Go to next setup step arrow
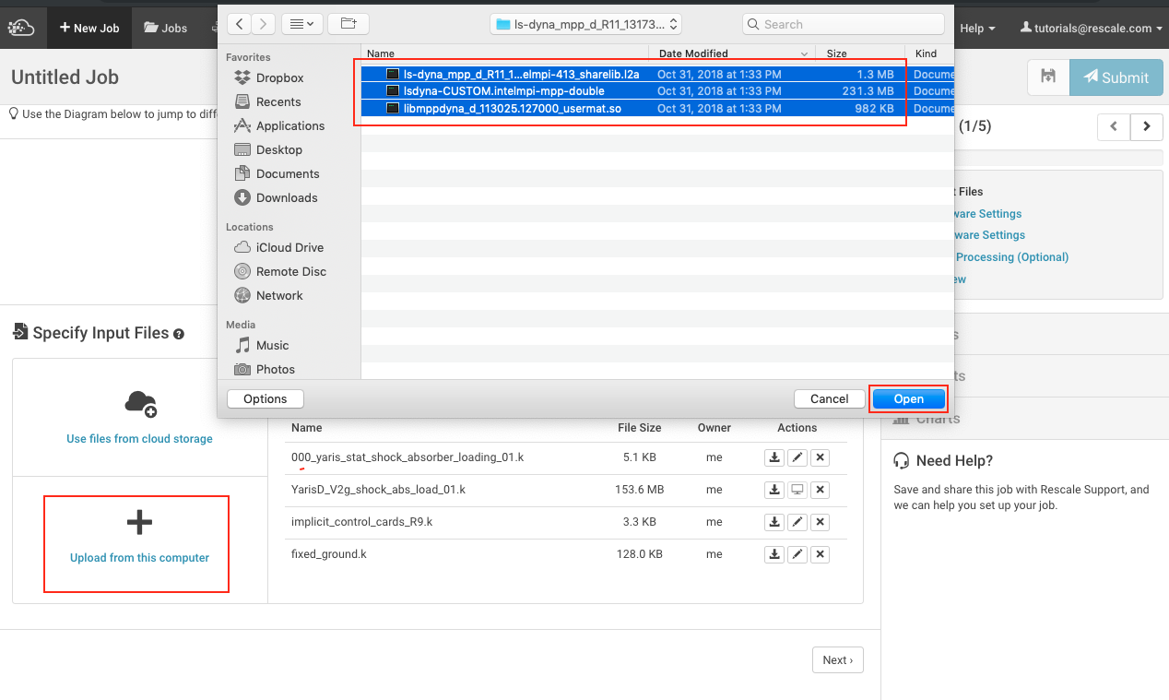This screenshot has height=700, width=1169. pyautogui.click(x=1146, y=126)
